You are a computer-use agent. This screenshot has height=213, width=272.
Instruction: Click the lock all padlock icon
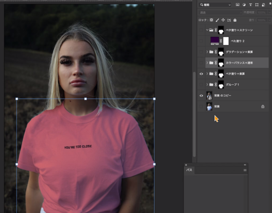pos(235,20)
